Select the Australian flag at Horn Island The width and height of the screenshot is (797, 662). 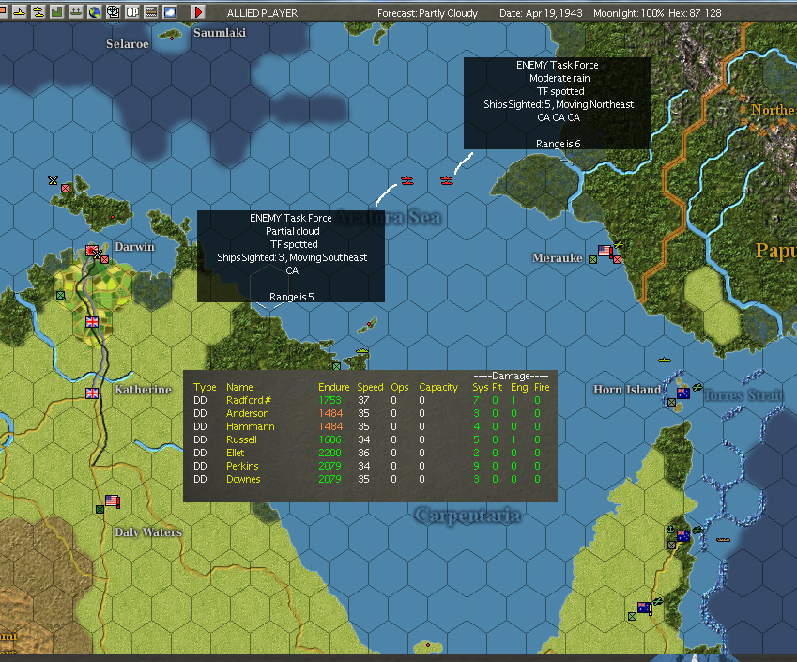point(683,393)
